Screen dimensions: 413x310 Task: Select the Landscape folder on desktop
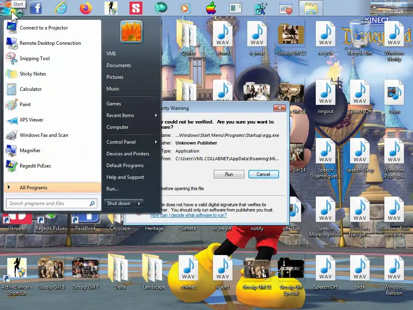(154, 272)
